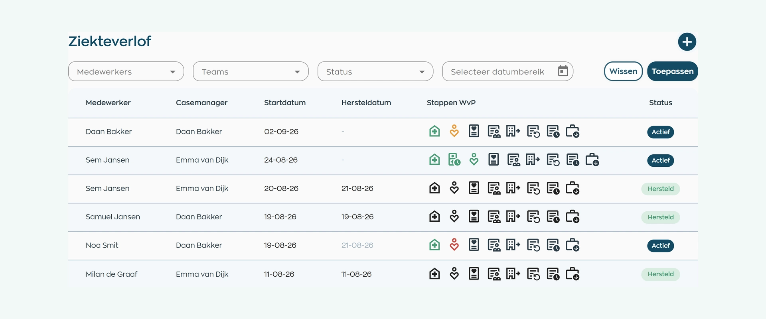Click the Hersteldatum column header
The image size is (766, 319).
coord(366,102)
